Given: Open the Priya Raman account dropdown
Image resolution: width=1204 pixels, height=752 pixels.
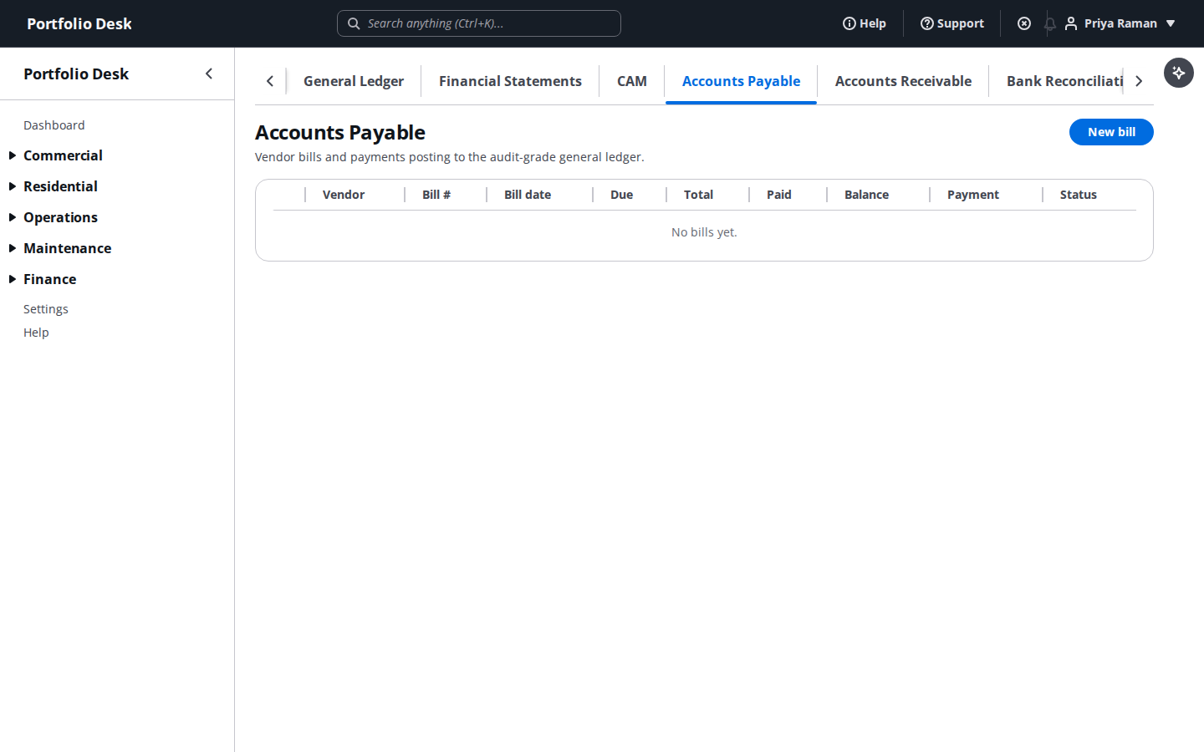Looking at the screenshot, I should click(x=1121, y=23).
